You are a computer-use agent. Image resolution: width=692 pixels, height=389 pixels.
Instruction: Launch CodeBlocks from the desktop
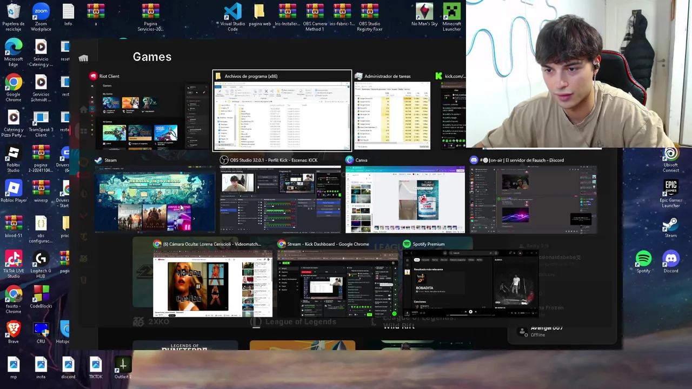41,297
